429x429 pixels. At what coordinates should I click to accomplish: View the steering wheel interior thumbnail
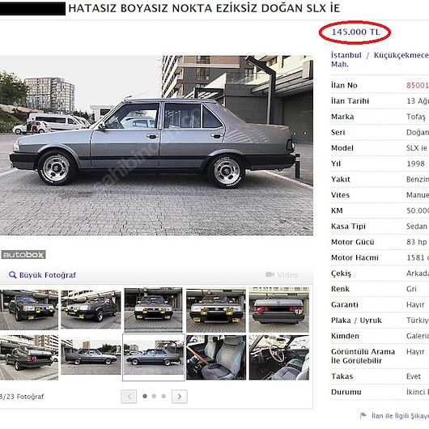click(x=278, y=357)
